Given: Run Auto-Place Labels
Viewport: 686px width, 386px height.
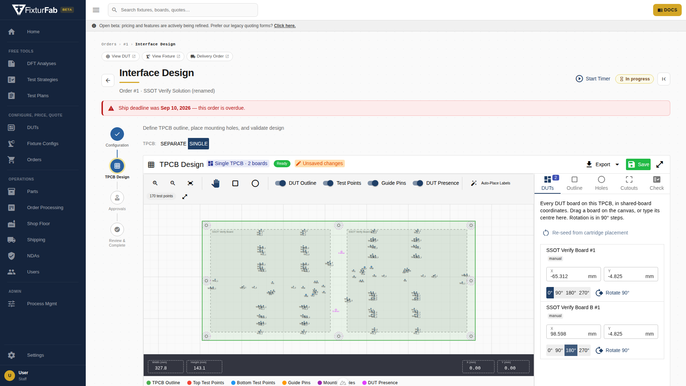Looking at the screenshot, I should point(491,183).
